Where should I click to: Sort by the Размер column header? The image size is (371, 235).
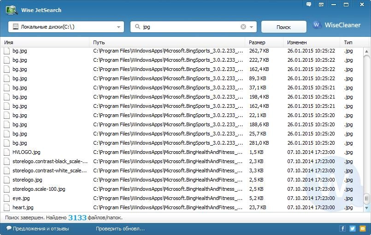(x=264, y=42)
